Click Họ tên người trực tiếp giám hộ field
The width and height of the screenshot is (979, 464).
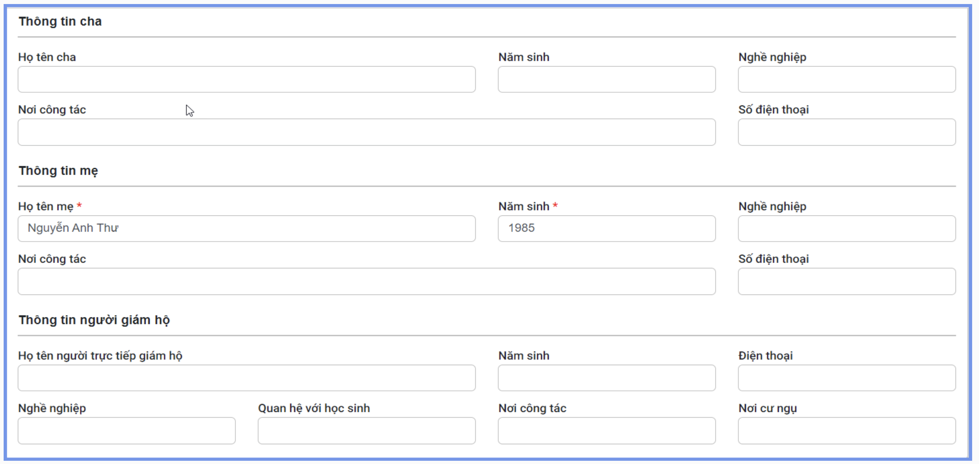click(x=247, y=378)
